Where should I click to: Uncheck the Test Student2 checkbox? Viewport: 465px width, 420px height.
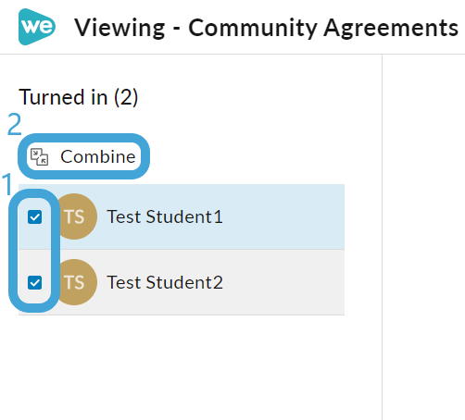point(34,282)
